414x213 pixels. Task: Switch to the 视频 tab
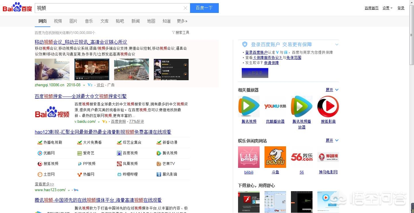[x=58, y=21]
